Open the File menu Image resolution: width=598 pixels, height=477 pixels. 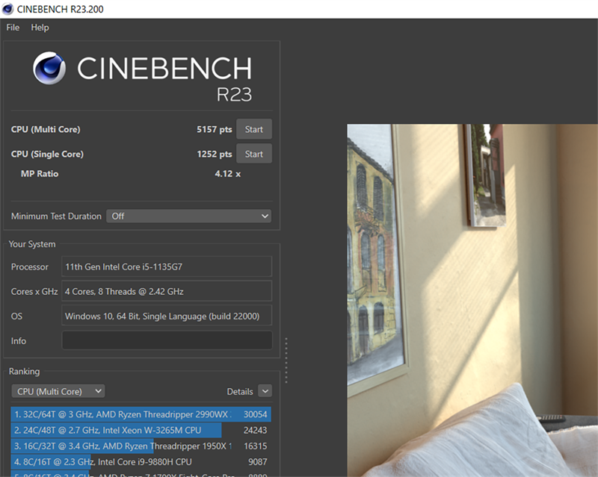[12, 28]
